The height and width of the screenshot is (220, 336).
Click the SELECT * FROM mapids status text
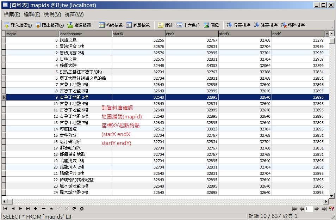(x=37, y=216)
